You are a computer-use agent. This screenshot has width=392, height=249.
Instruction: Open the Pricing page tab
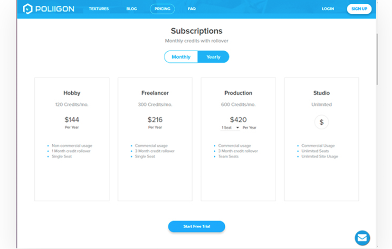point(162,9)
